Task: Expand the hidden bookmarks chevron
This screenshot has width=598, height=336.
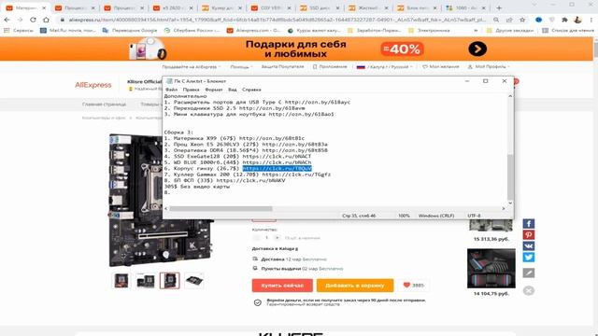Action: [476, 31]
